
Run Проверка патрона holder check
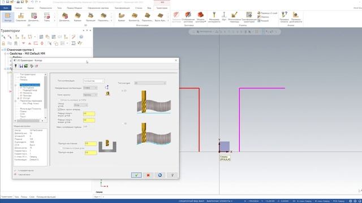(284, 17)
